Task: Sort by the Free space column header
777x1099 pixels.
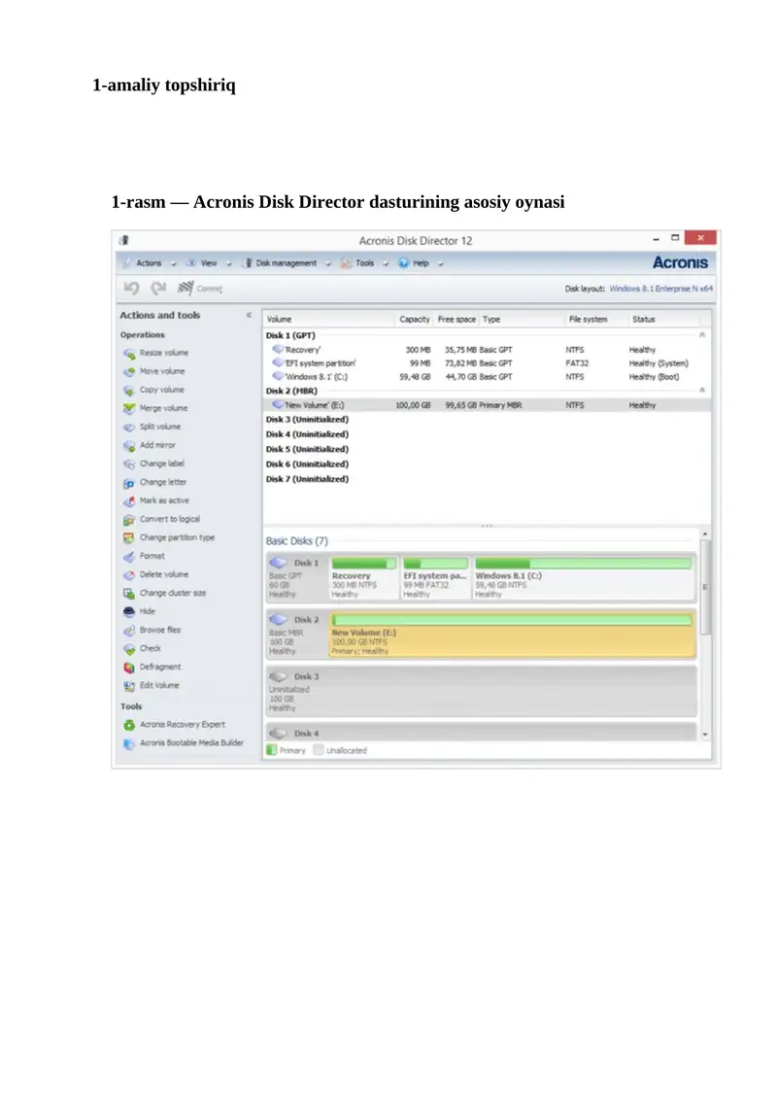Action: [x=456, y=320]
